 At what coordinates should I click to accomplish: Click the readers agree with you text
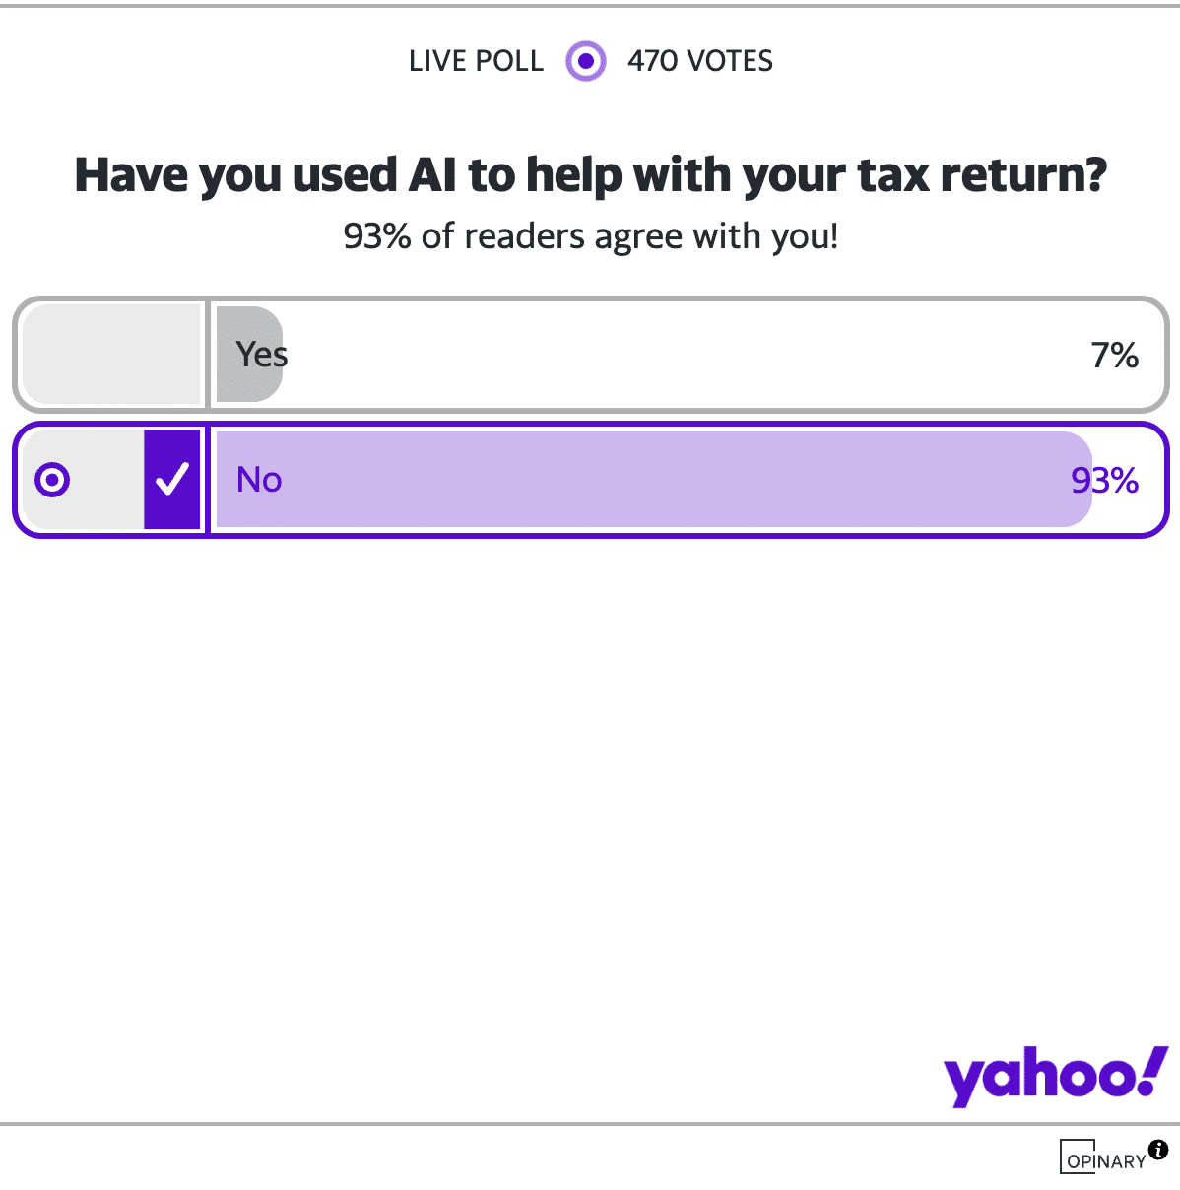tap(590, 236)
